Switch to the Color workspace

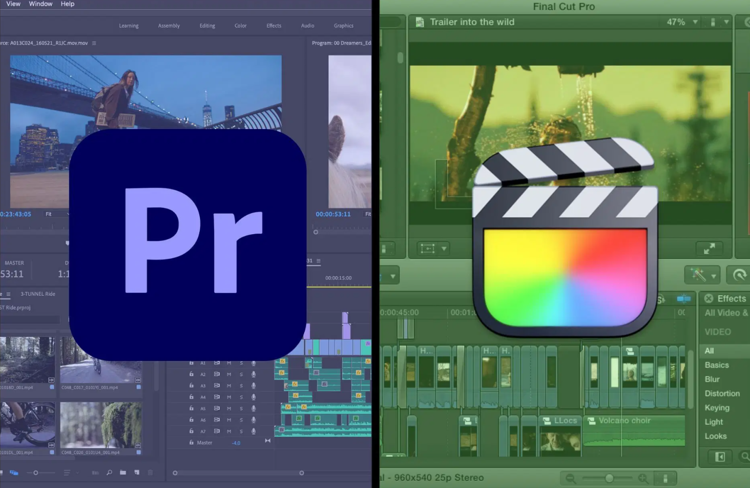point(240,26)
